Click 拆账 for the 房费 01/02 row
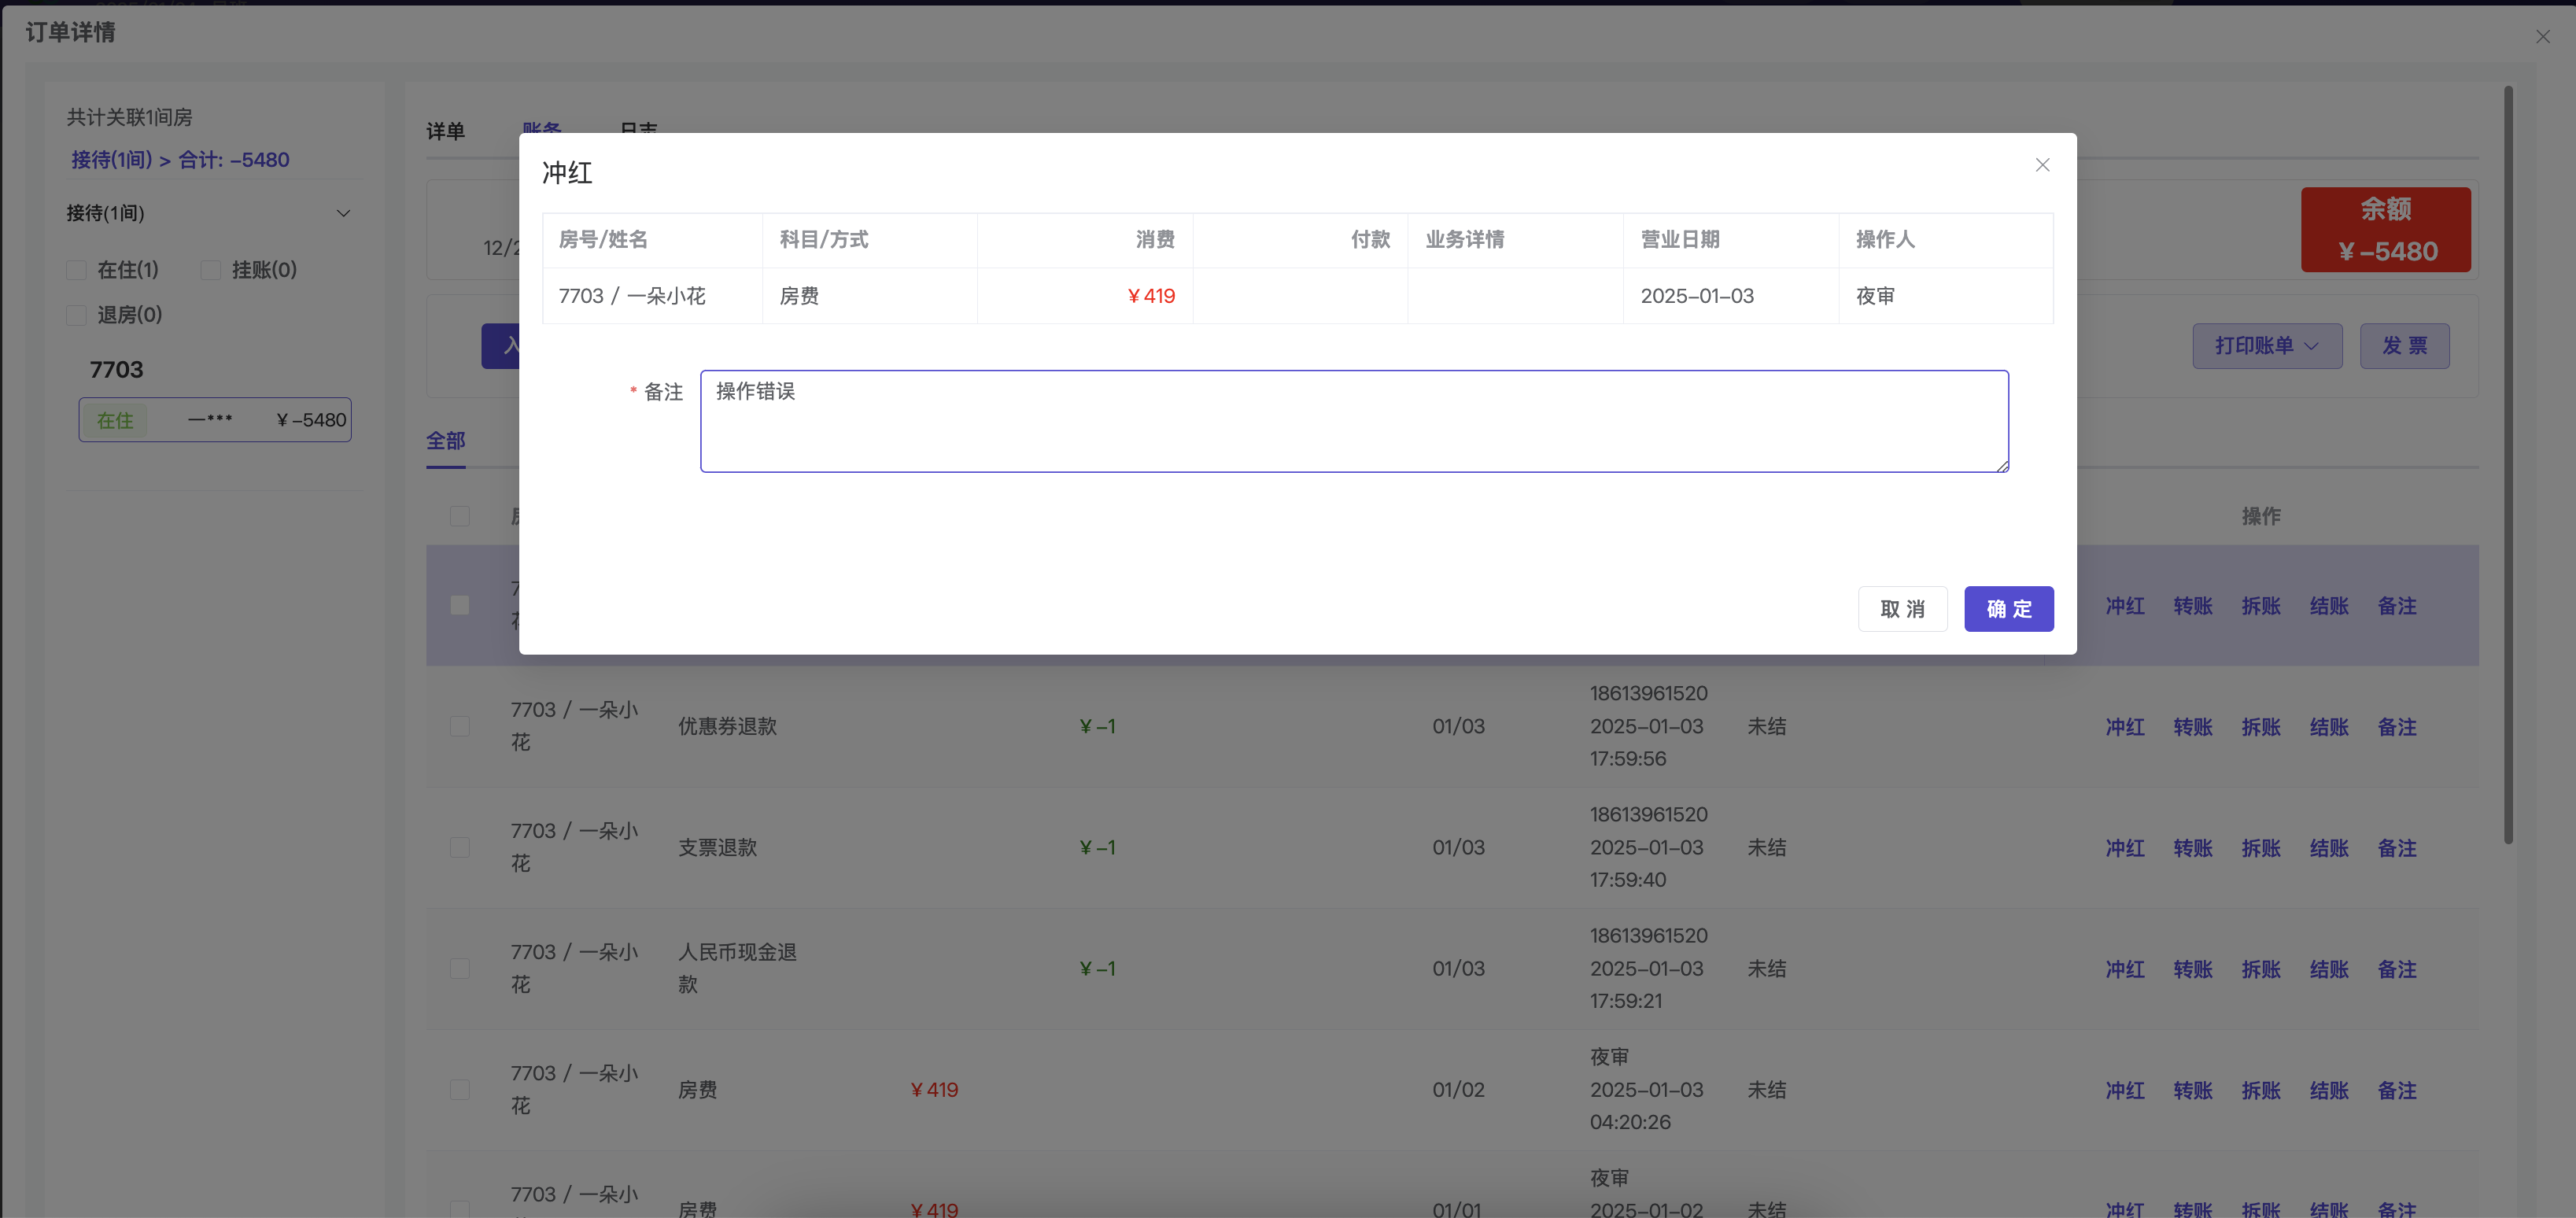Screen dimensions: 2576x1218 (2261, 1090)
